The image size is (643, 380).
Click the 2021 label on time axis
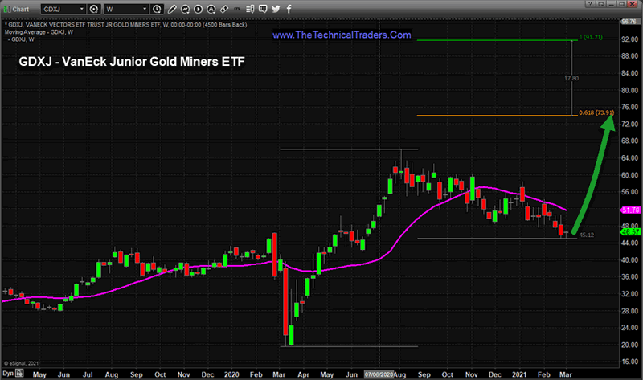[x=519, y=374]
